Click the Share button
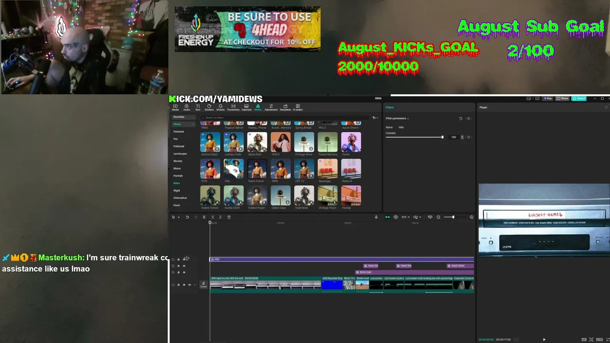 pyautogui.click(x=563, y=99)
